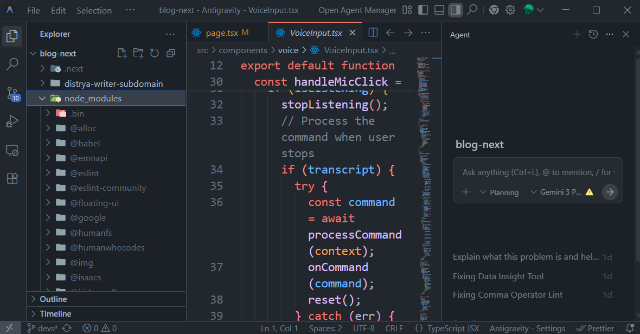
Task: Open the title bar search magnifier
Action: pos(472,10)
